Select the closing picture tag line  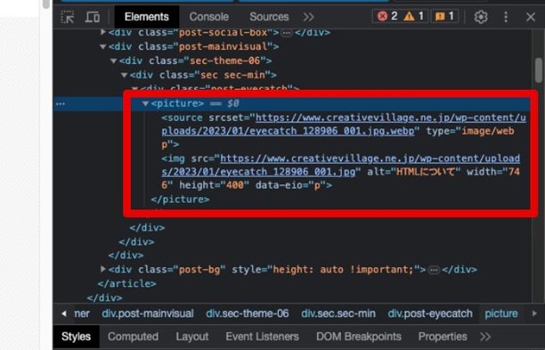[180, 199]
